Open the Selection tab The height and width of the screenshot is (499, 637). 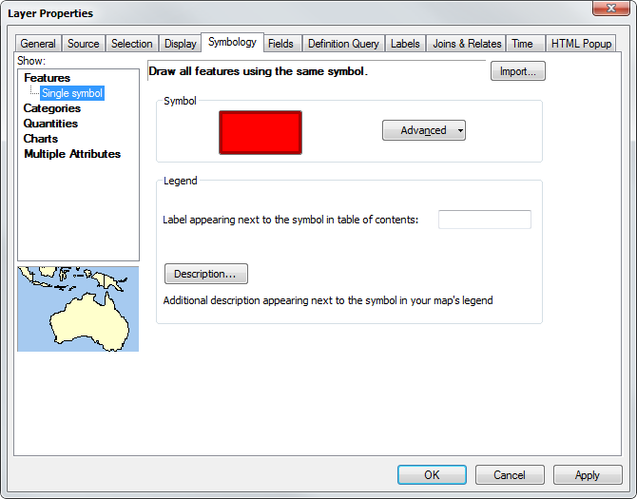click(x=131, y=44)
